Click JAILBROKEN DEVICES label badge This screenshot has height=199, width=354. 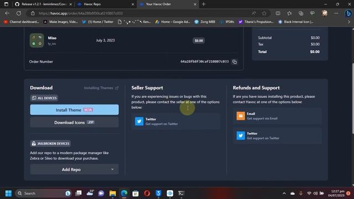click(50, 144)
